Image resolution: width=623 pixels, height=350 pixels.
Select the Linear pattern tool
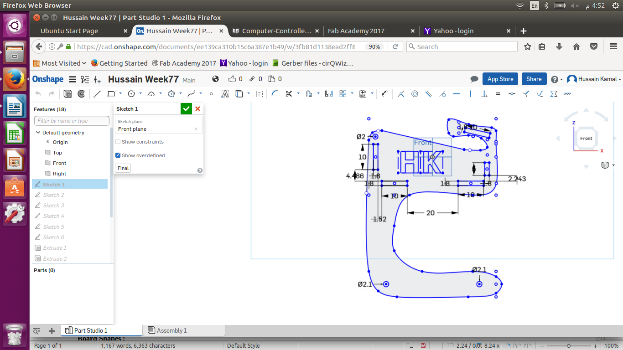pyautogui.click(x=343, y=94)
